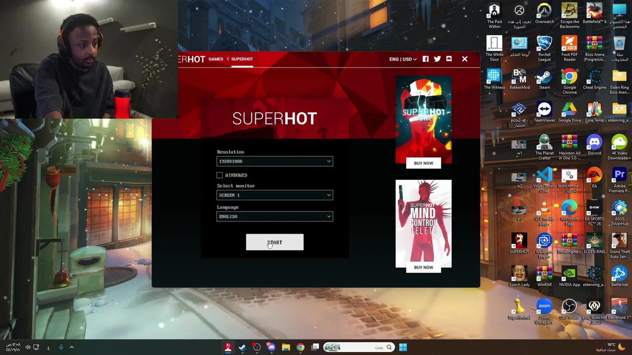
Task: Click BUY NOW under SUPERHOT VR
Action: (x=424, y=163)
